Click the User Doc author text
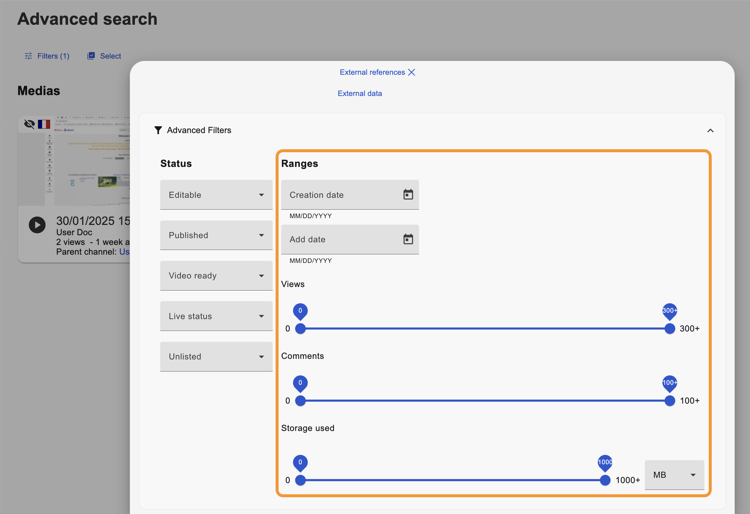 pos(74,232)
